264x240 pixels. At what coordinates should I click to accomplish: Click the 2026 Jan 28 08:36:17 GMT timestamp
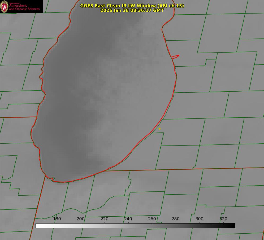point(132,10)
